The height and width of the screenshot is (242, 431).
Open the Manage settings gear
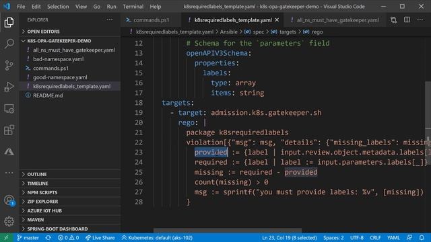pyautogui.click(x=9, y=221)
